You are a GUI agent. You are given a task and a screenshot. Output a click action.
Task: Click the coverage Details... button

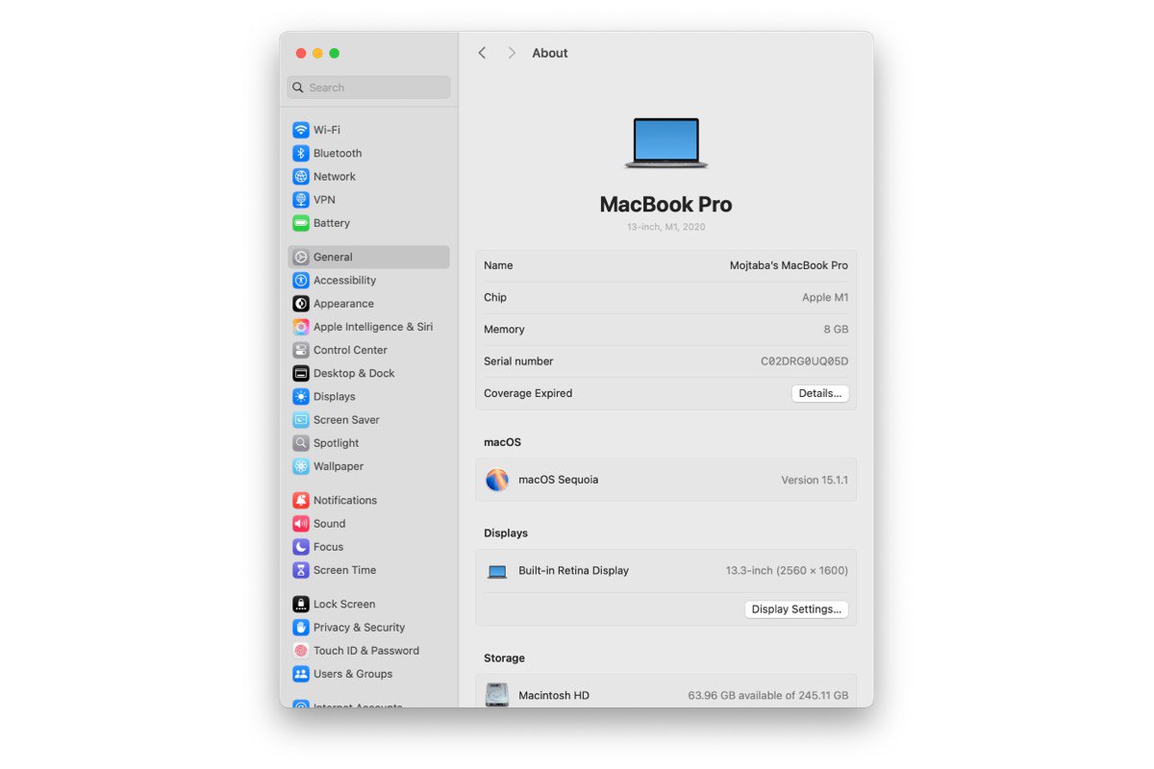pos(819,393)
